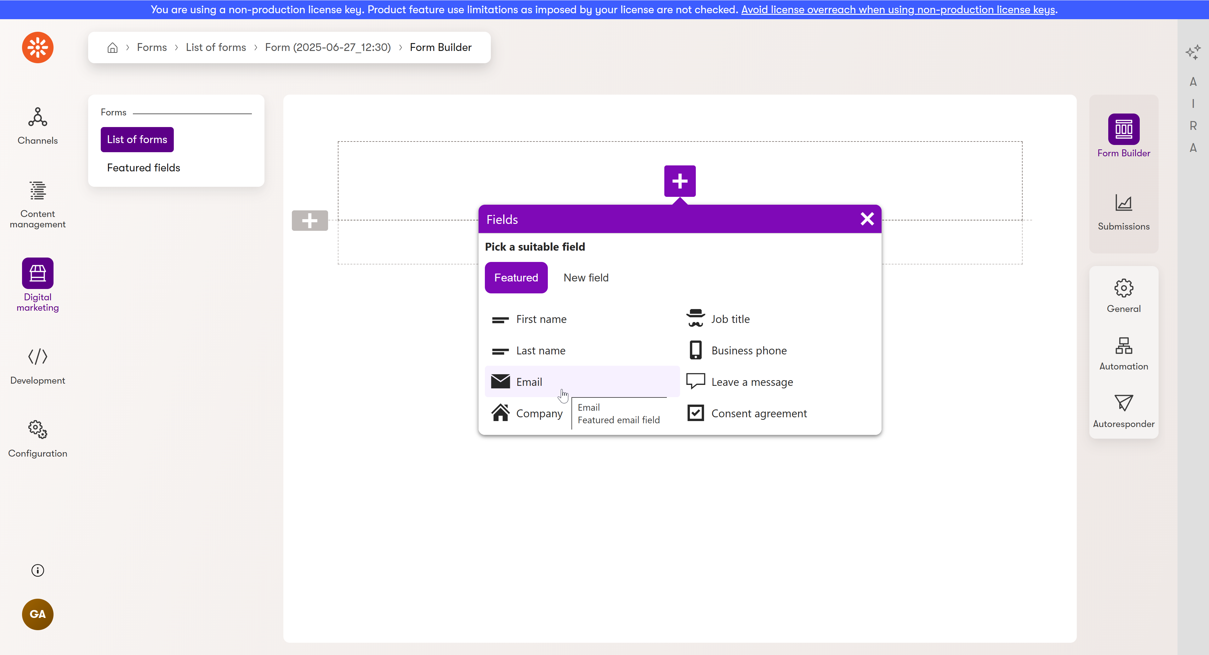Open Content management from sidebar
Image resolution: width=1209 pixels, height=655 pixels.
point(37,191)
